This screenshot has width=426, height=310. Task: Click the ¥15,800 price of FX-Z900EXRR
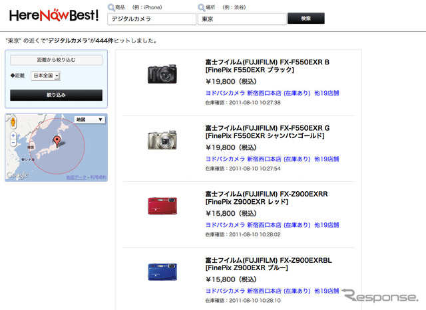(x=231, y=214)
